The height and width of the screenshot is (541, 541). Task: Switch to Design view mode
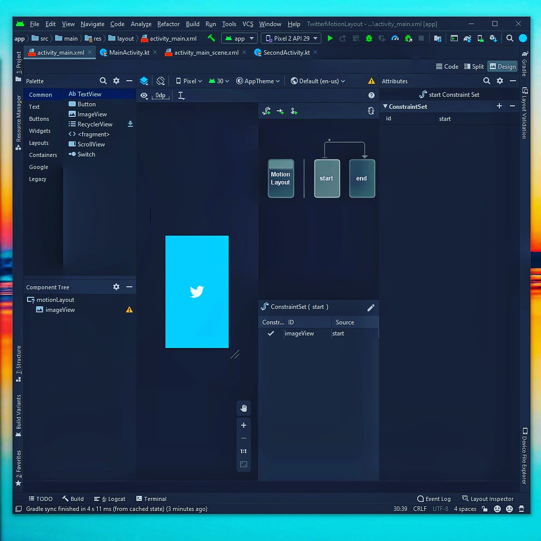click(502, 67)
